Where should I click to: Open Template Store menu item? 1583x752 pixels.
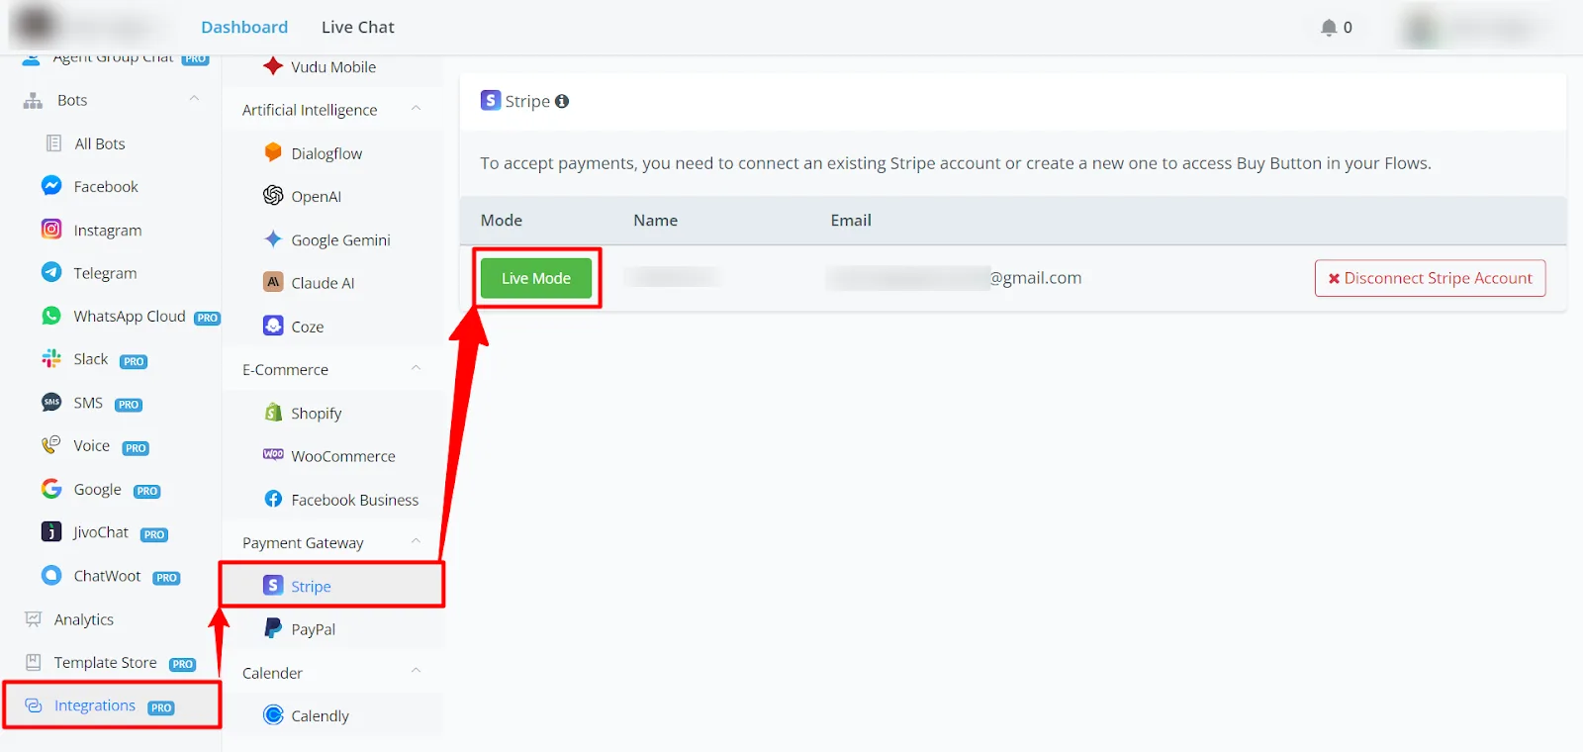tap(106, 662)
